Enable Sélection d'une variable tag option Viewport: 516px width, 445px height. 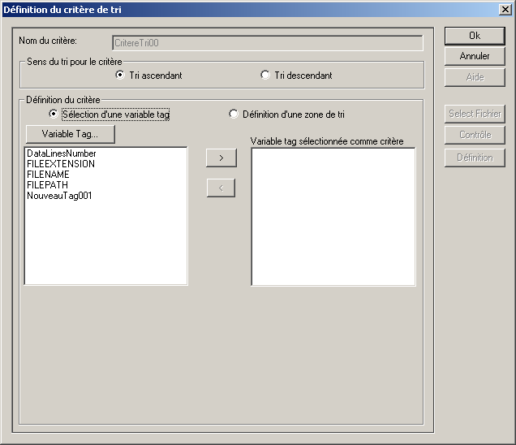tap(54, 114)
